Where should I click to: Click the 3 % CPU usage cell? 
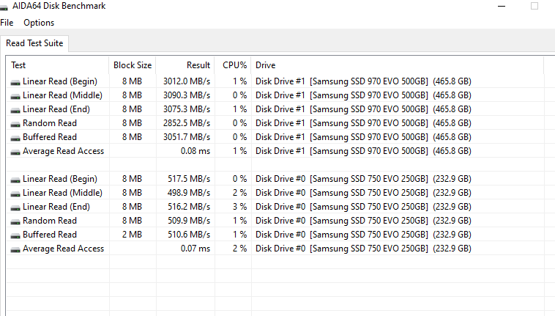239,207
